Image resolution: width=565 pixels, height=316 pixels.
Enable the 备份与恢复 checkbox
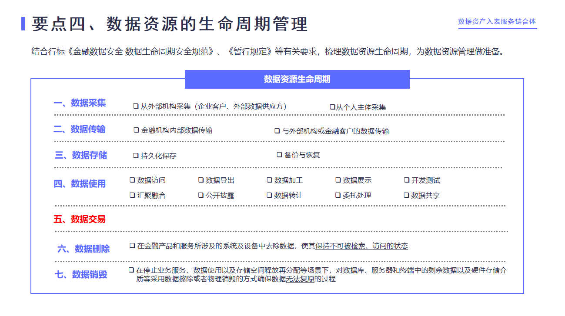[280, 155]
